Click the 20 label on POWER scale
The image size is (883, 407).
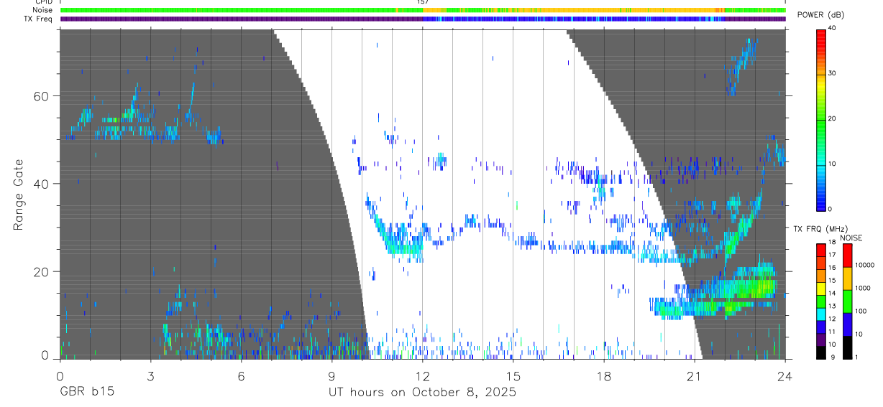point(832,118)
